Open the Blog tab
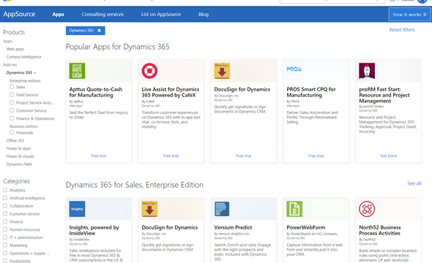The image size is (432, 263). [204, 15]
